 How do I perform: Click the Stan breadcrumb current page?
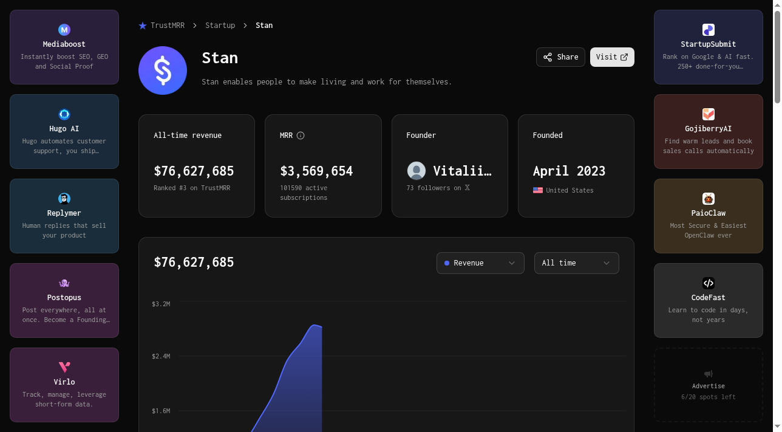pyautogui.click(x=264, y=26)
